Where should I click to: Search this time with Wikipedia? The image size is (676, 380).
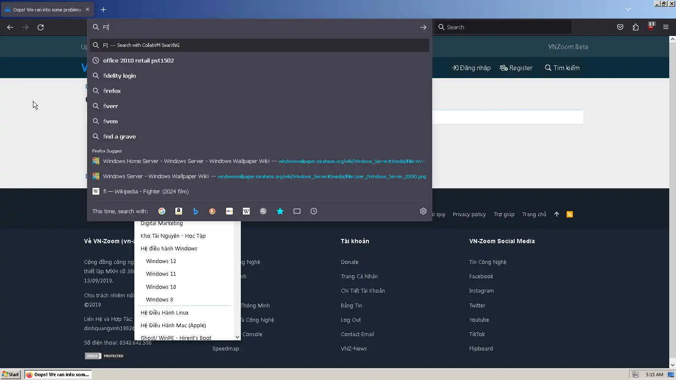point(246,211)
